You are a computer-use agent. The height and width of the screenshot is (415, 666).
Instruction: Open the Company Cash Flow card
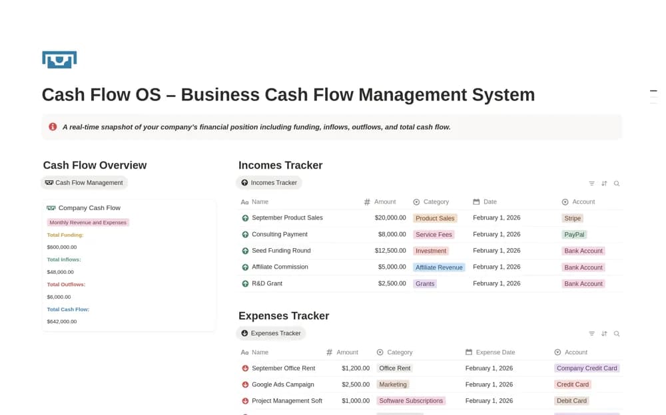129,265
